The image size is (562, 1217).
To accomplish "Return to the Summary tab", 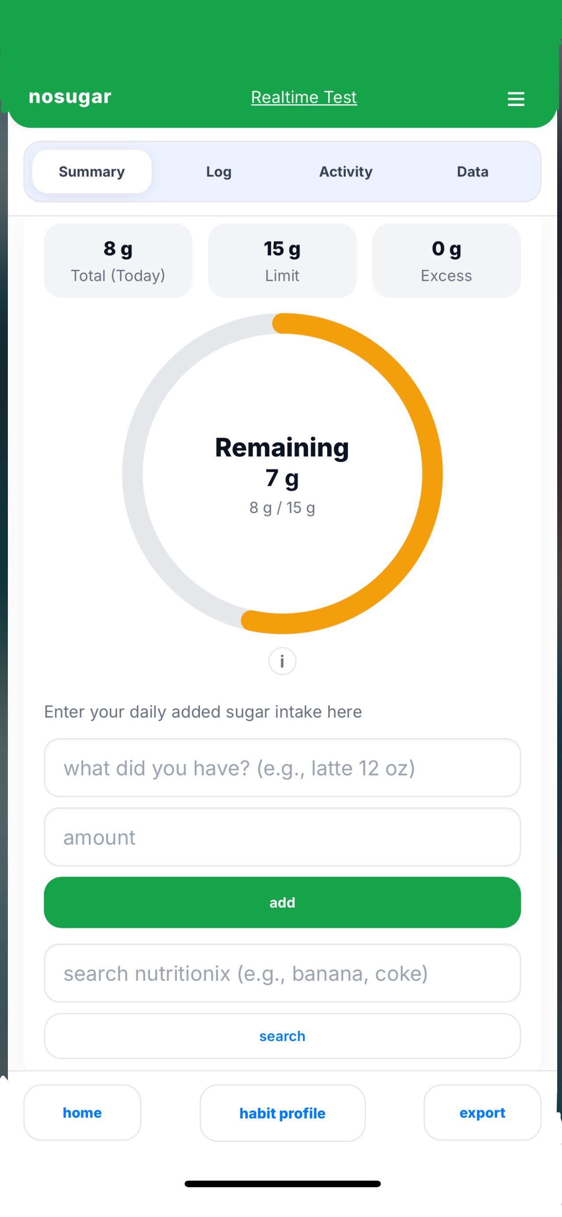I will pyautogui.click(x=91, y=171).
